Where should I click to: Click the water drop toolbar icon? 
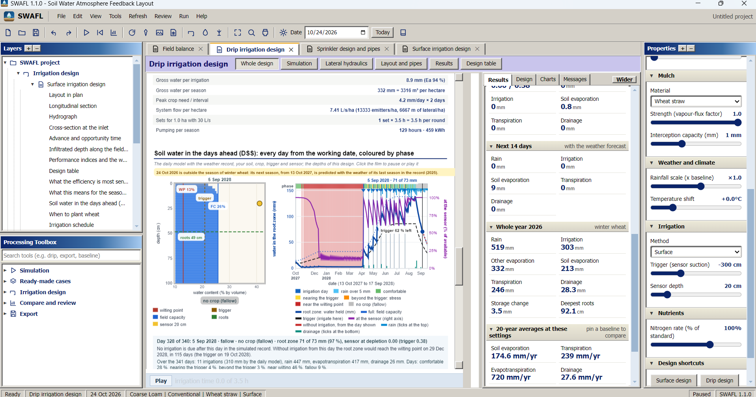point(205,33)
